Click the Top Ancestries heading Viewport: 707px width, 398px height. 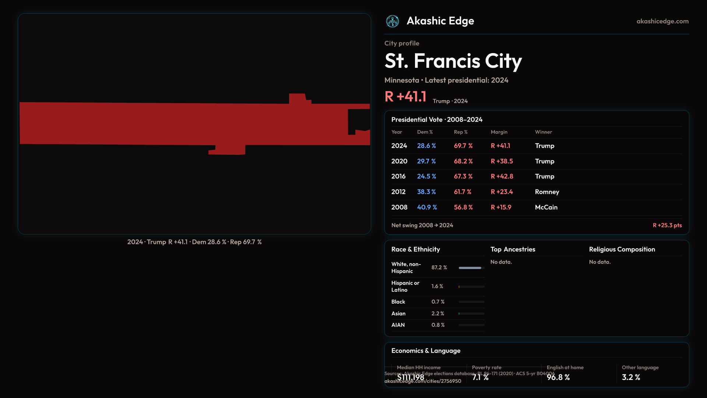[513, 249]
